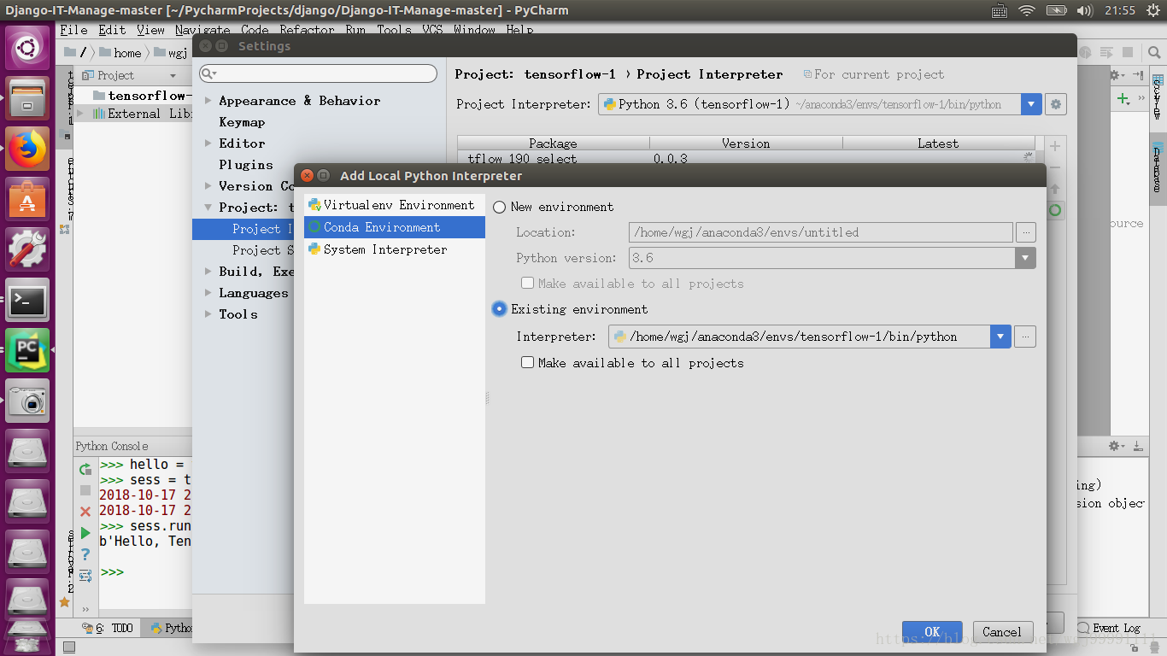Toggle the green Conda circle button beside packages
Image resolution: width=1167 pixels, height=656 pixels.
1056,210
